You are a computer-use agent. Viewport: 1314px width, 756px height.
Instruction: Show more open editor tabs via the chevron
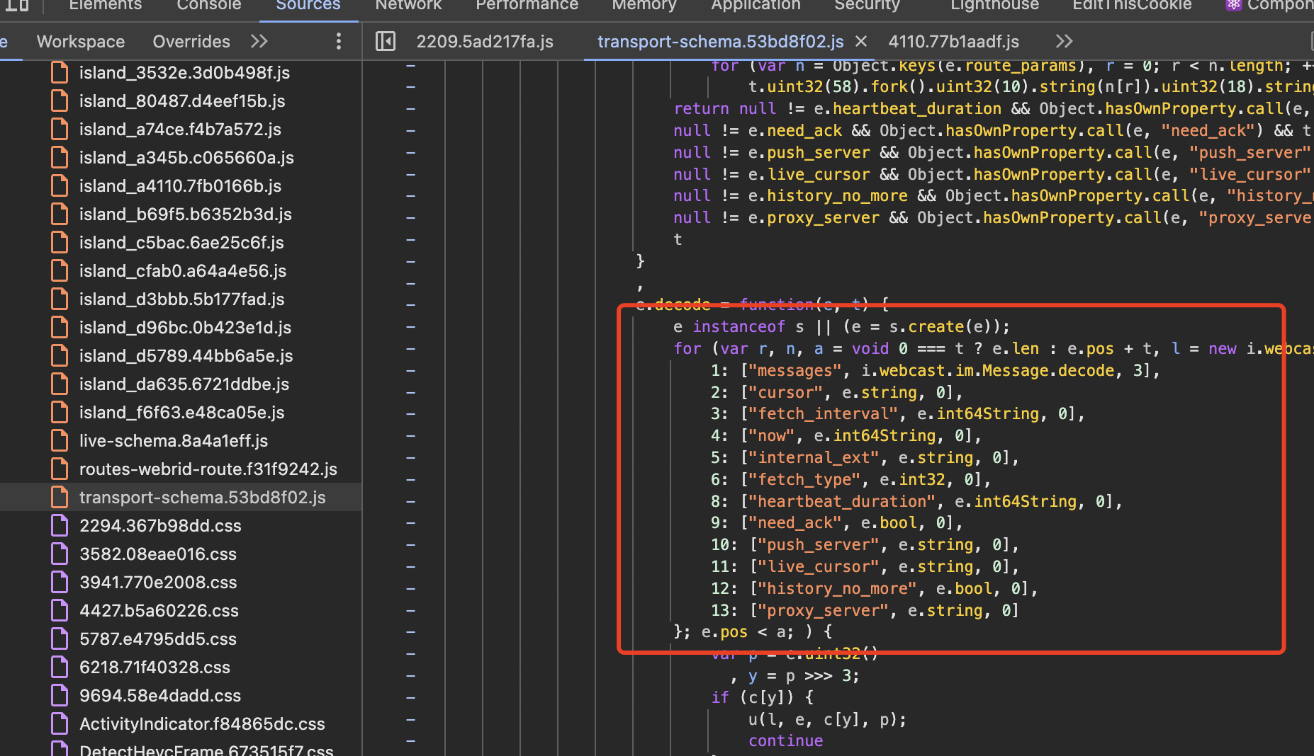point(1065,41)
